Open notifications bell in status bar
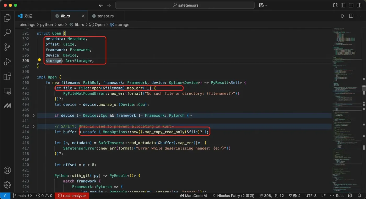366x199 pixels. point(359,196)
